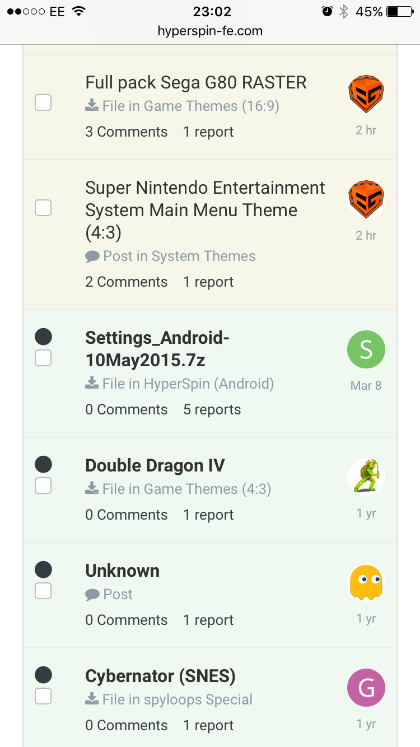Tick the Cybernator (SNES) checkbox
Viewport: 420px width, 747px height.
(x=43, y=696)
